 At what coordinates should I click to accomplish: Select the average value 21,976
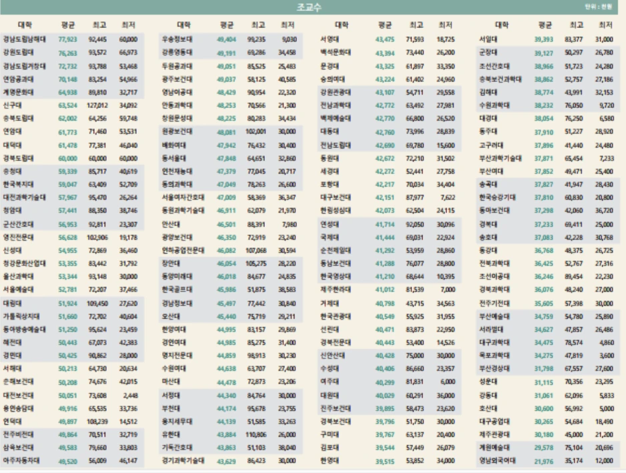click(544, 462)
